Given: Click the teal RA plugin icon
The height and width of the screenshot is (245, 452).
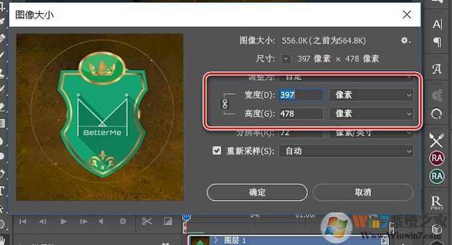Looking at the screenshot, I should coord(437,176).
